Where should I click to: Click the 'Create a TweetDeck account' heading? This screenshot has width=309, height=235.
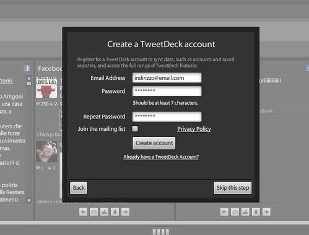(161, 44)
